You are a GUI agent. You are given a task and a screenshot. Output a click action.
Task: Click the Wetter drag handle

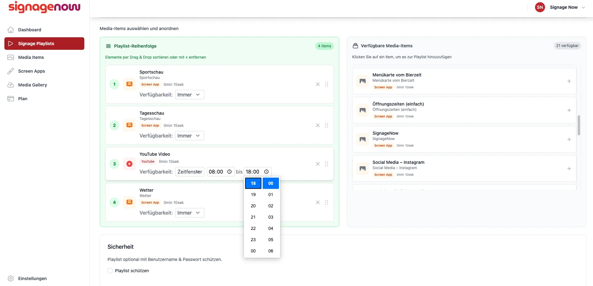(327, 202)
